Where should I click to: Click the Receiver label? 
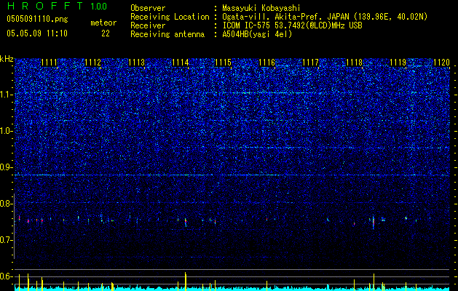(x=148, y=25)
